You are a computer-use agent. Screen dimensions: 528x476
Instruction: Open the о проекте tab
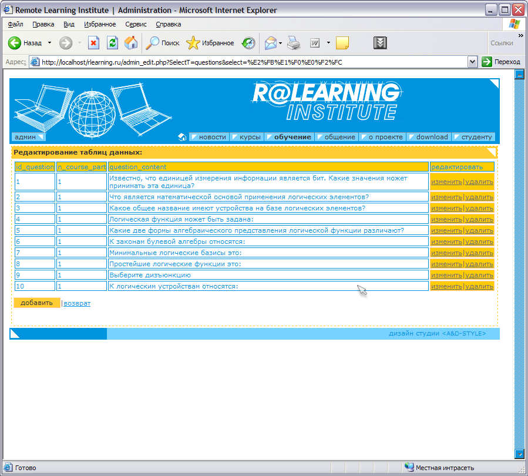[382, 137]
